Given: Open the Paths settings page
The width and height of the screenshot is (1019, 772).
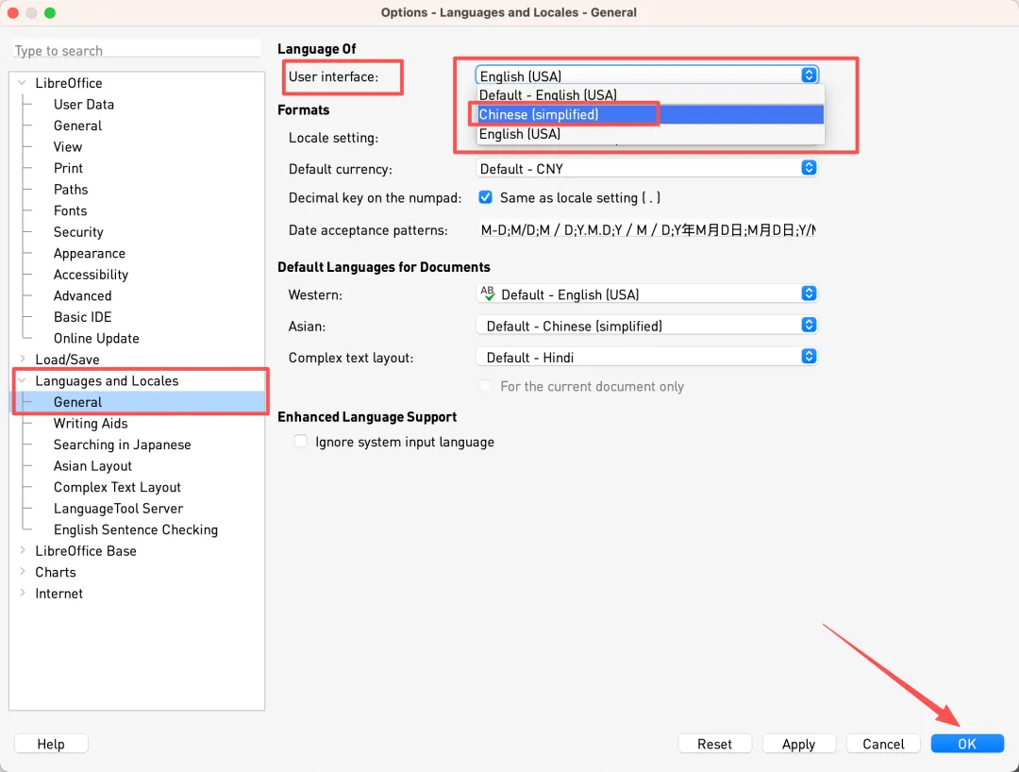Looking at the screenshot, I should click(71, 189).
